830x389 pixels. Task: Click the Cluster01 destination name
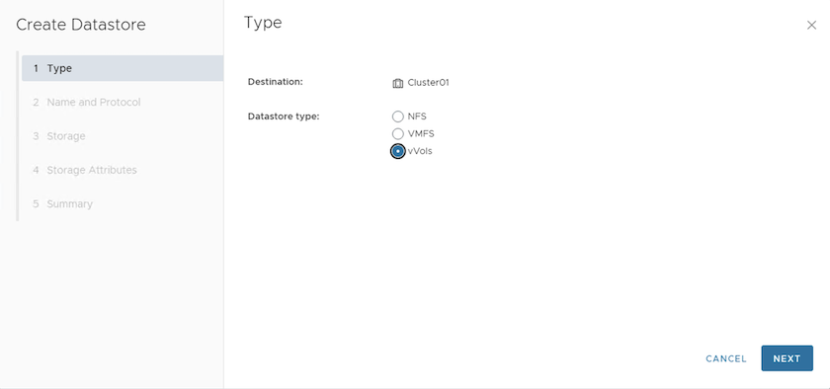click(428, 83)
